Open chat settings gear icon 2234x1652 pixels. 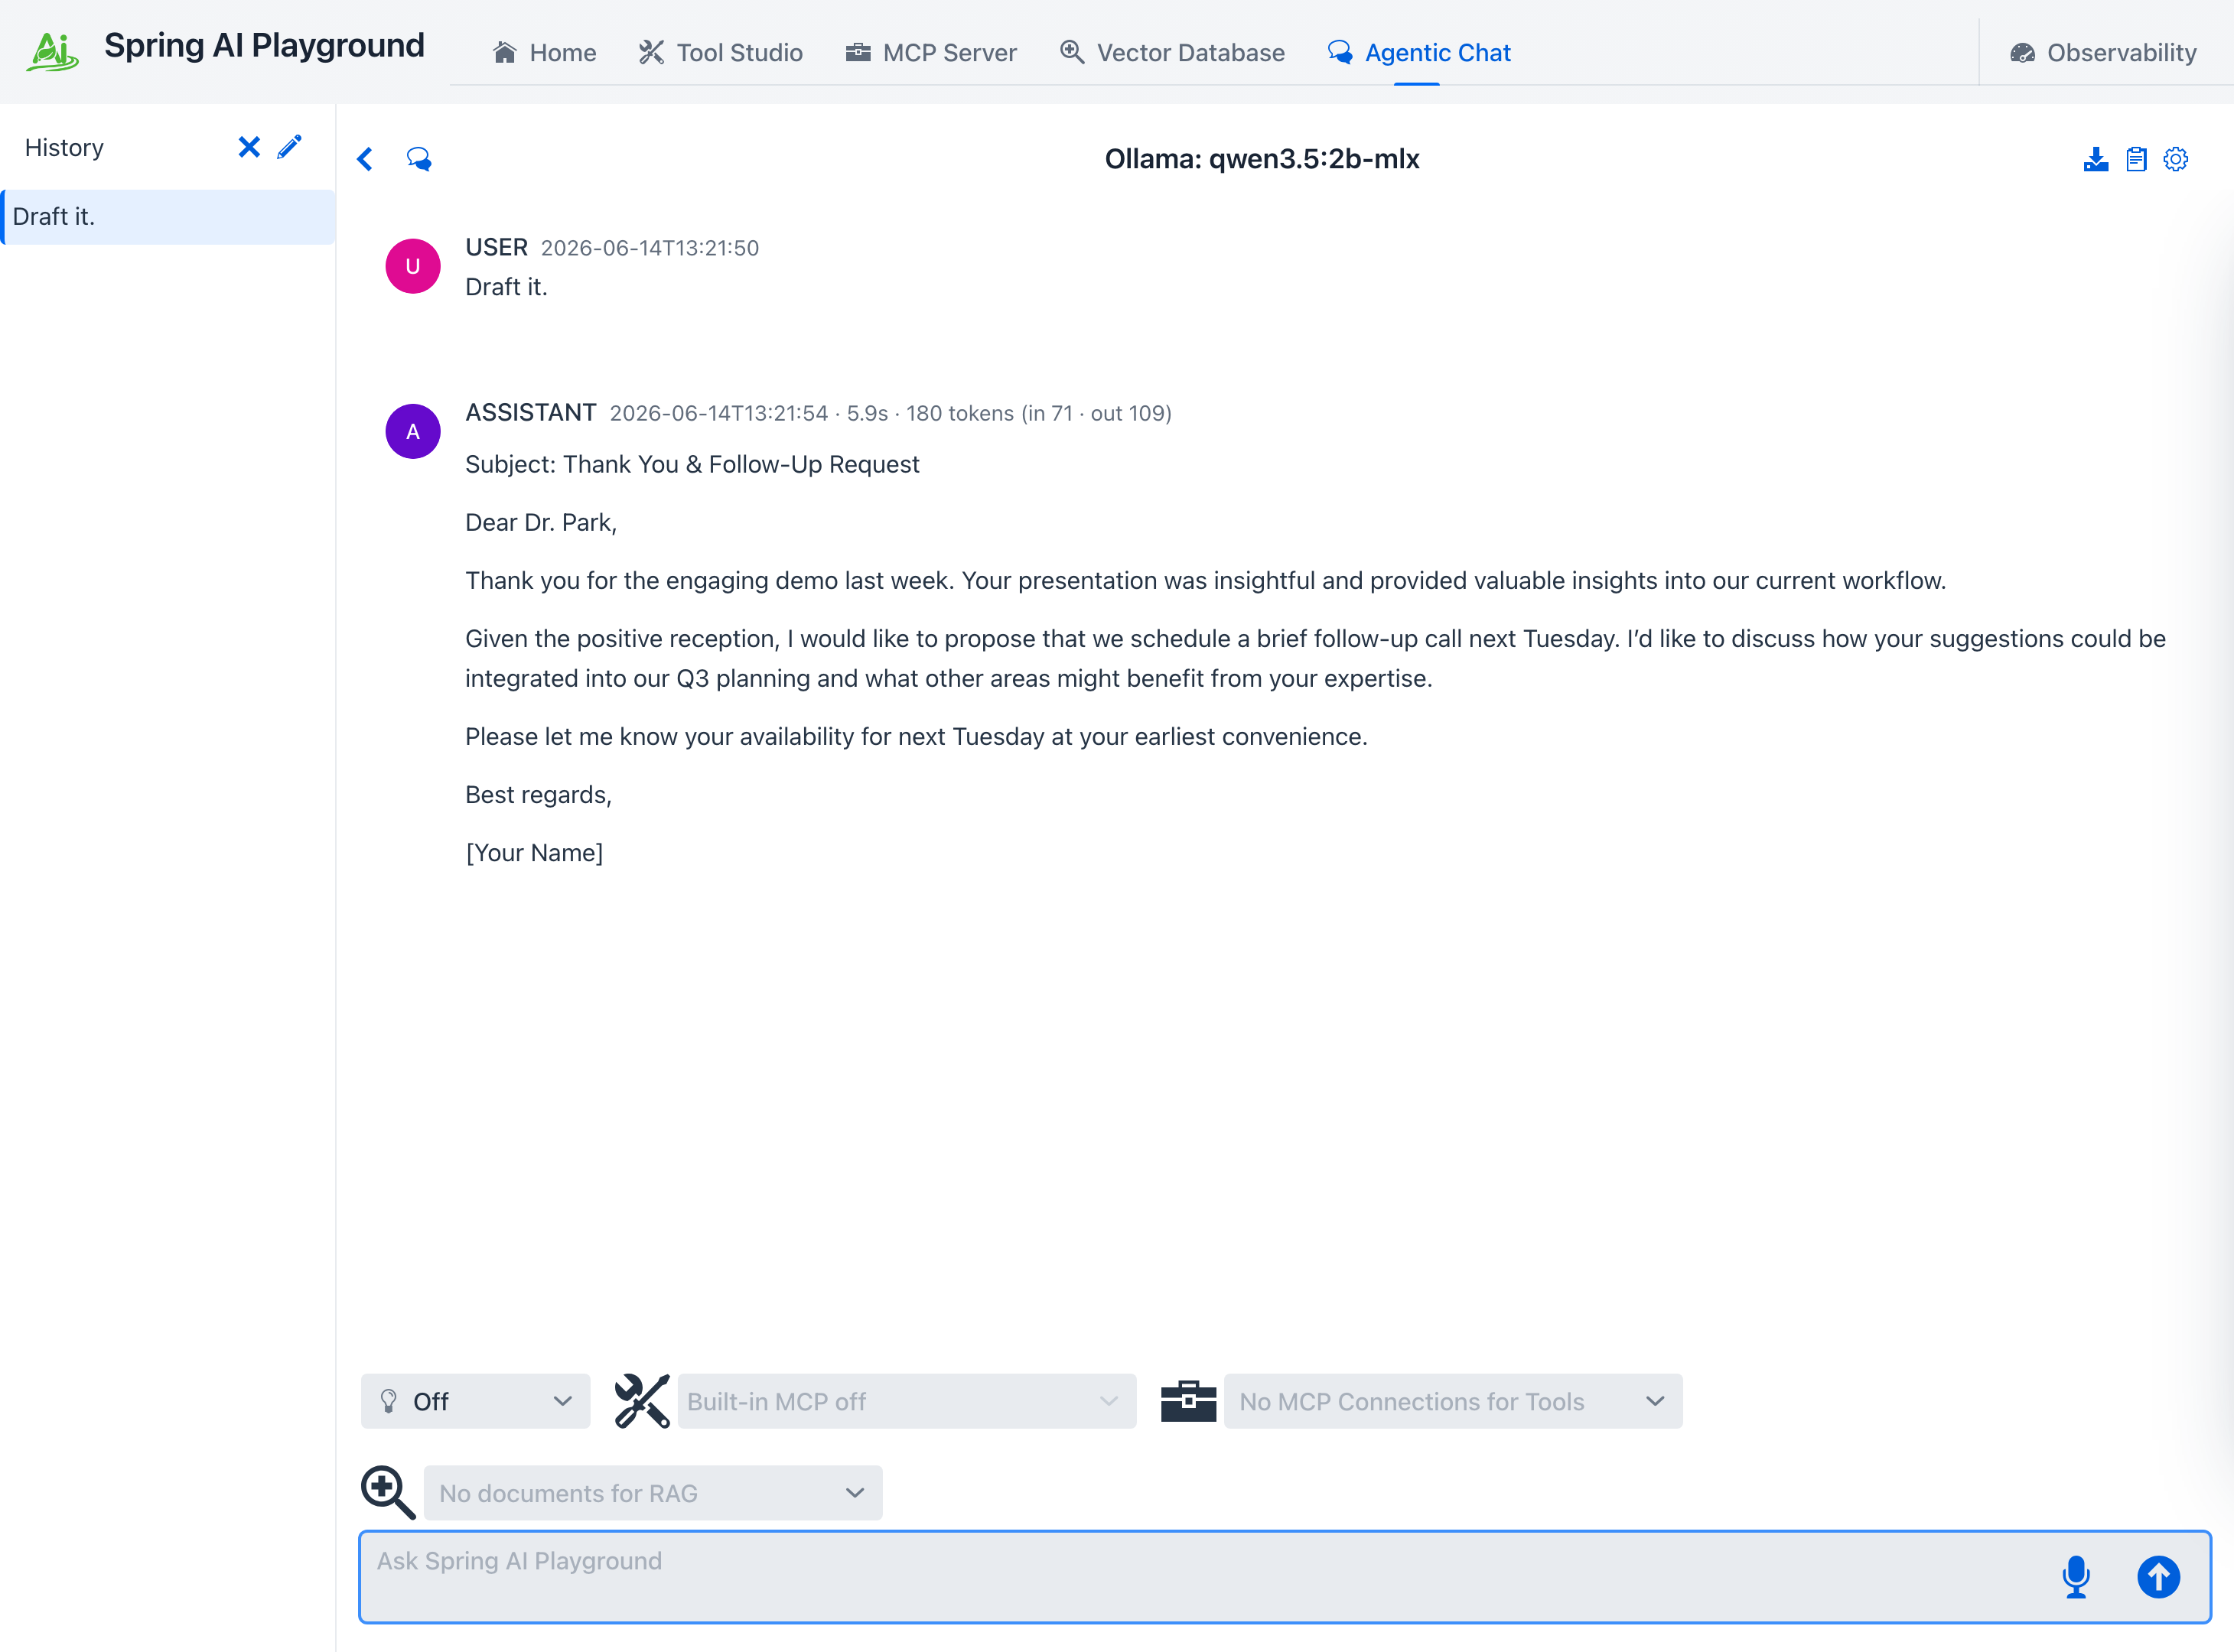(x=2176, y=159)
